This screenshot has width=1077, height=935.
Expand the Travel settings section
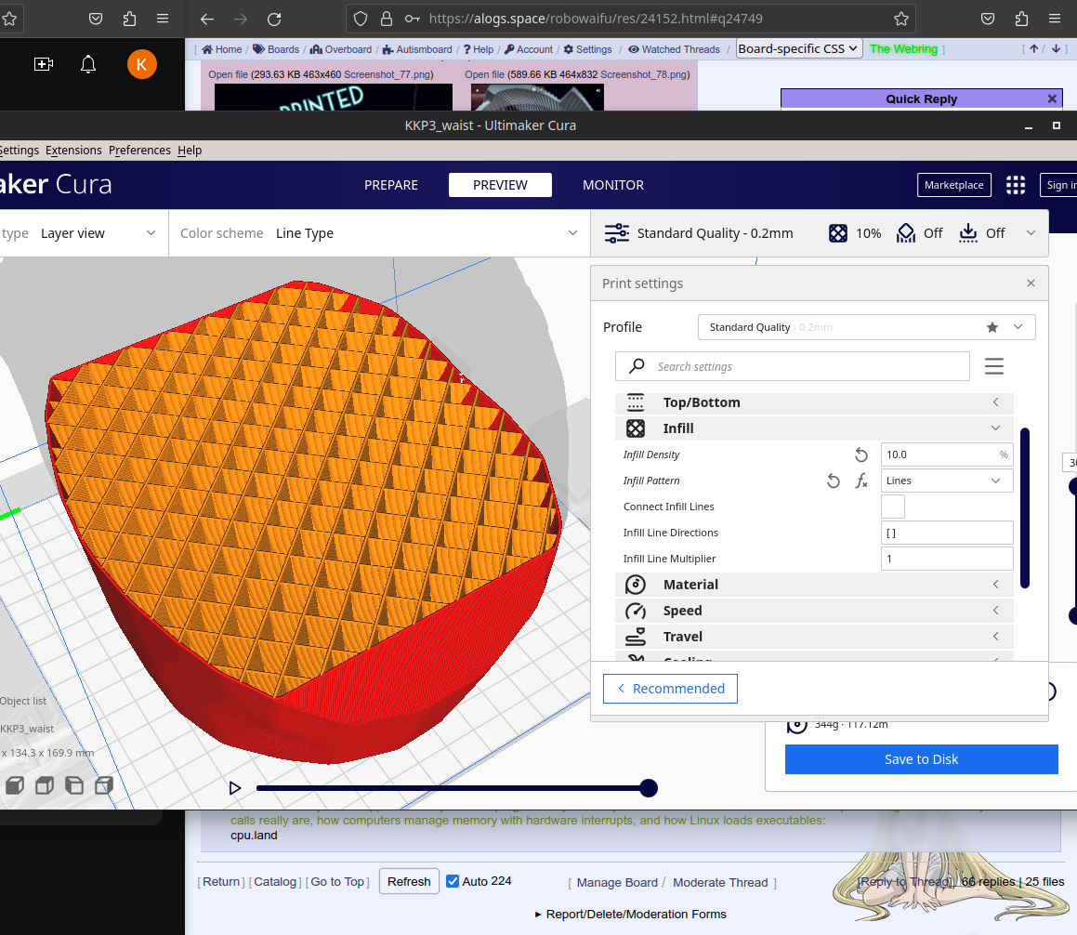point(814,637)
